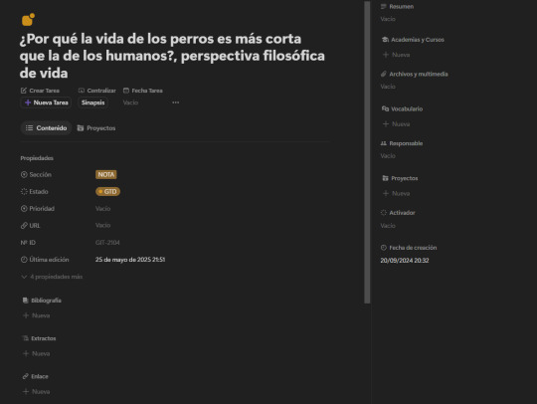Click the Sección property icon
The height and width of the screenshot is (404, 537).
pos(24,174)
